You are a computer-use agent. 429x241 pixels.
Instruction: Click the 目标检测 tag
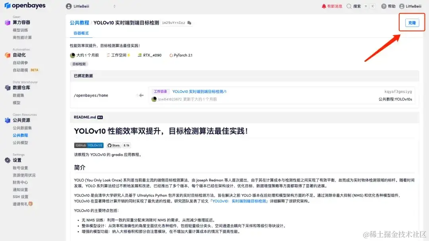79,64
